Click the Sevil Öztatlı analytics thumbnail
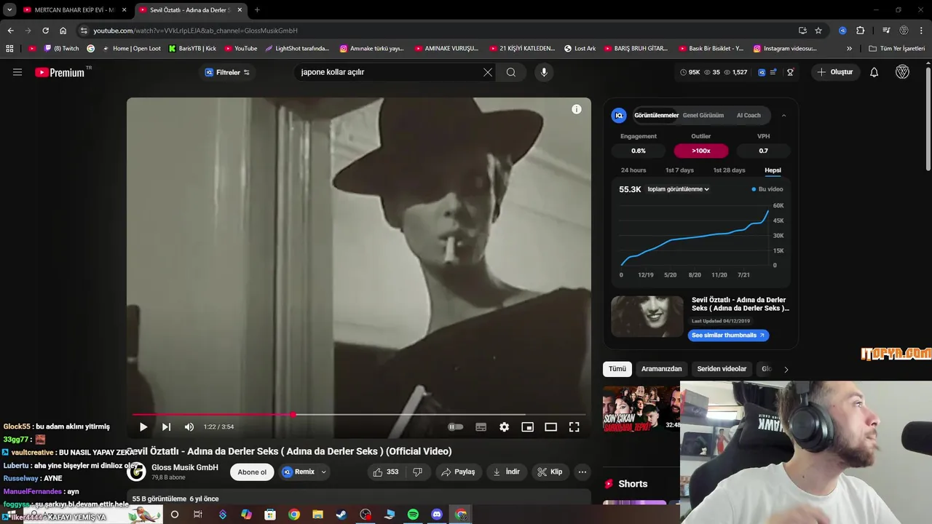The image size is (932, 524). coord(647,316)
